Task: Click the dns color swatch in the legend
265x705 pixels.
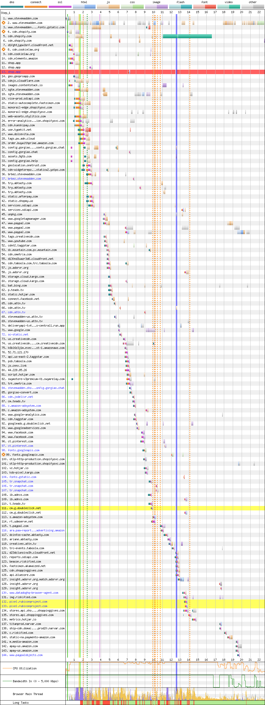Action: [x=12, y=7]
